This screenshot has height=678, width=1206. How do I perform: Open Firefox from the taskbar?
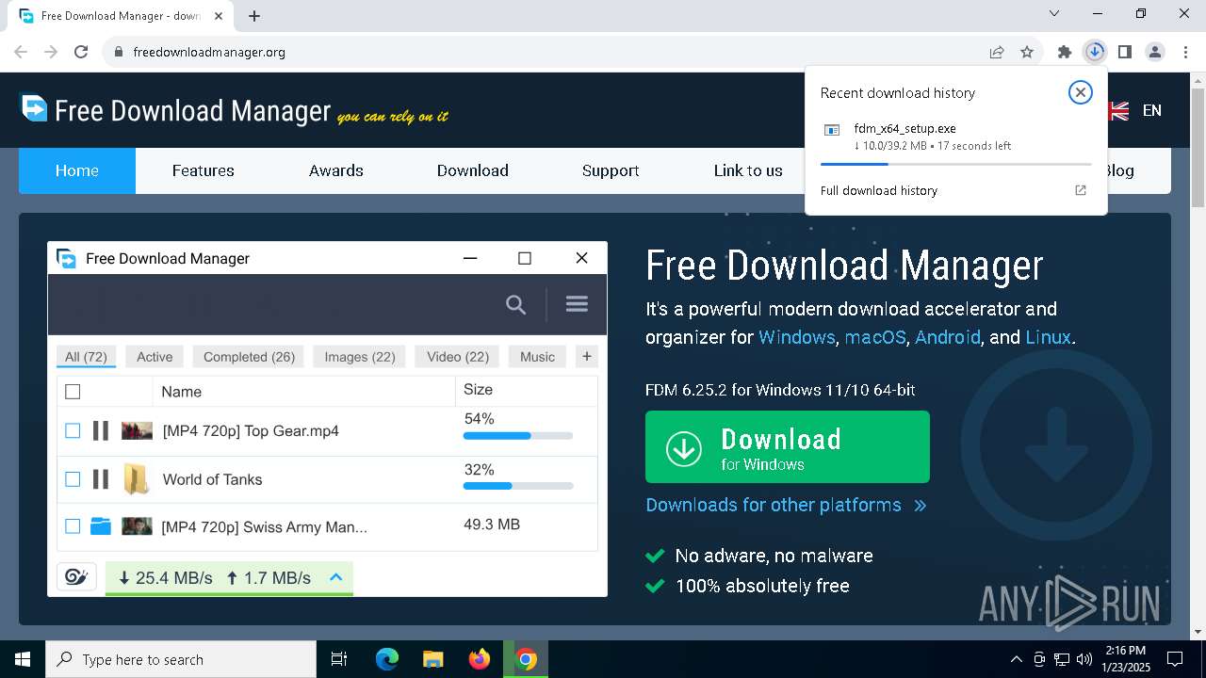coord(480,659)
